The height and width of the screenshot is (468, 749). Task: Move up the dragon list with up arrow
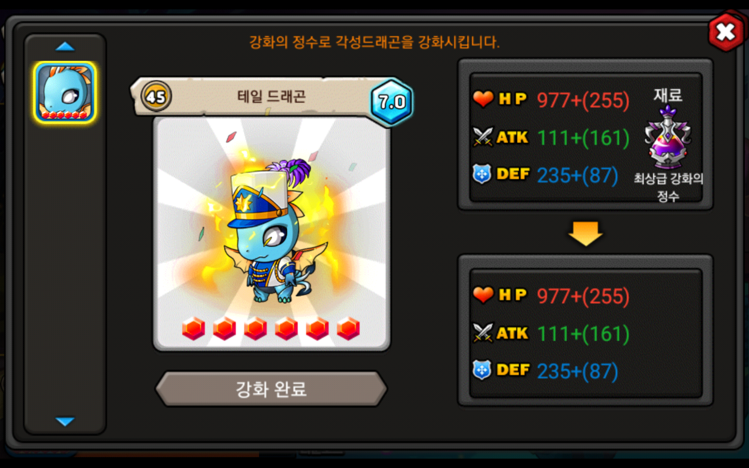65,47
